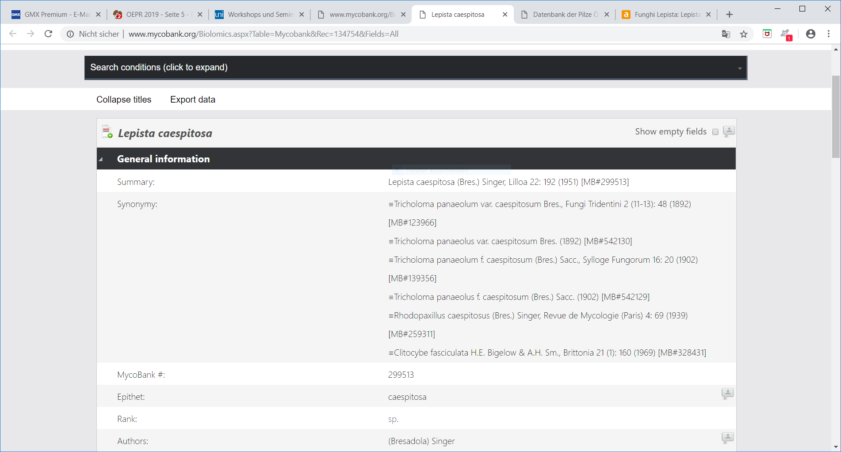Screen dimensions: 841x452
Task: Click the icon beside the Authors row
Action: (x=727, y=437)
